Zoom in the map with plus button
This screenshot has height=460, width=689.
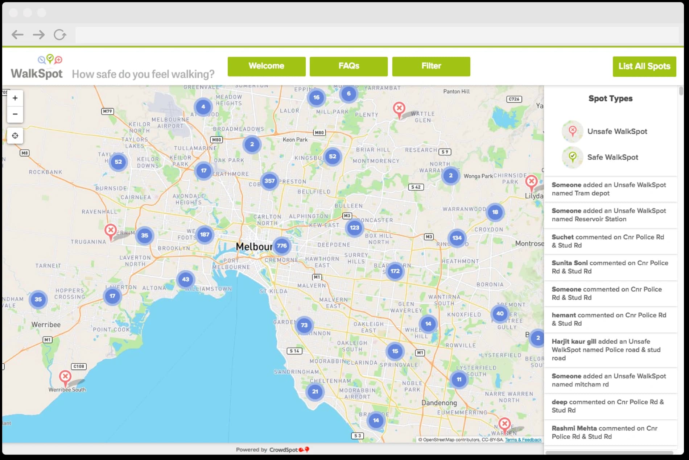tap(15, 98)
